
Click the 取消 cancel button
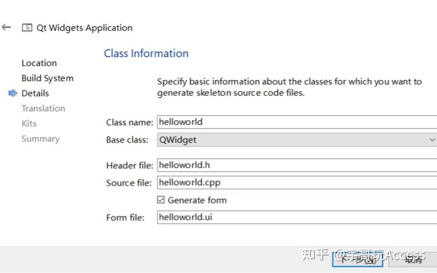coord(414,258)
